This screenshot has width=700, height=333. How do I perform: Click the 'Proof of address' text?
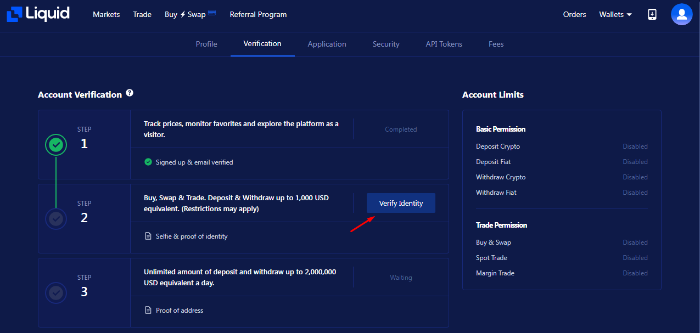(180, 311)
